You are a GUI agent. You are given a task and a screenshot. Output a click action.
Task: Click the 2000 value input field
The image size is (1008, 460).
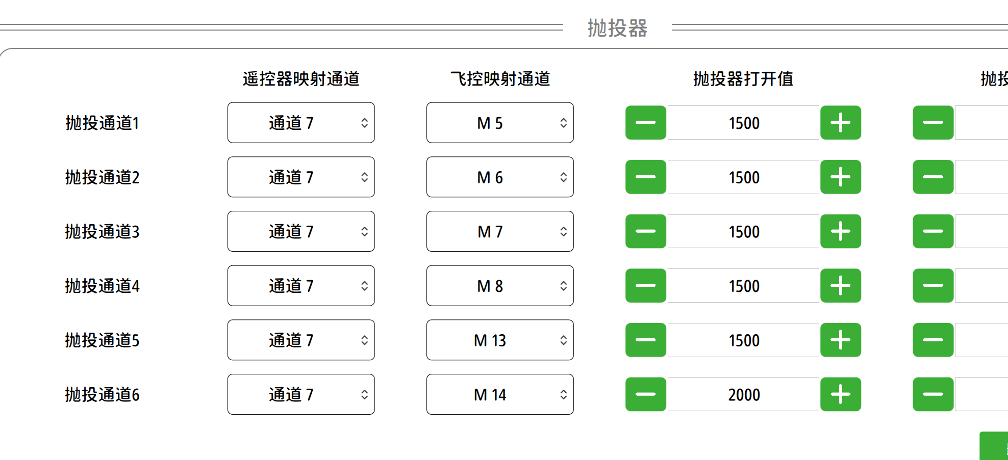743,394
